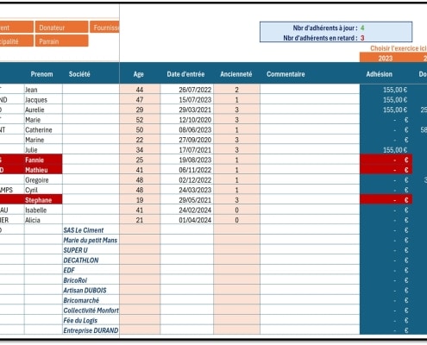Select entry date 26/07/2022 cell
Viewport: 427px width, 345px height.
pos(187,90)
